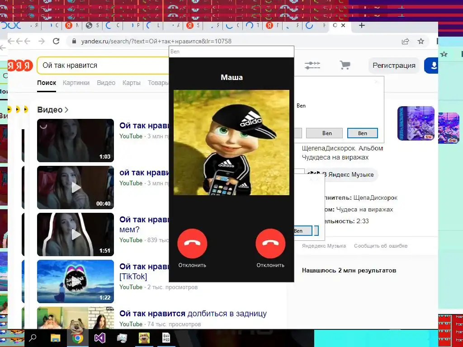Image resolution: width=463 pixels, height=347 pixels.
Task: Share this page from the address bar
Action: pos(406,41)
